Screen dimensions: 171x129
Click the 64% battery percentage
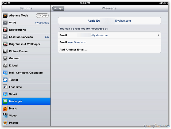point(161,3)
